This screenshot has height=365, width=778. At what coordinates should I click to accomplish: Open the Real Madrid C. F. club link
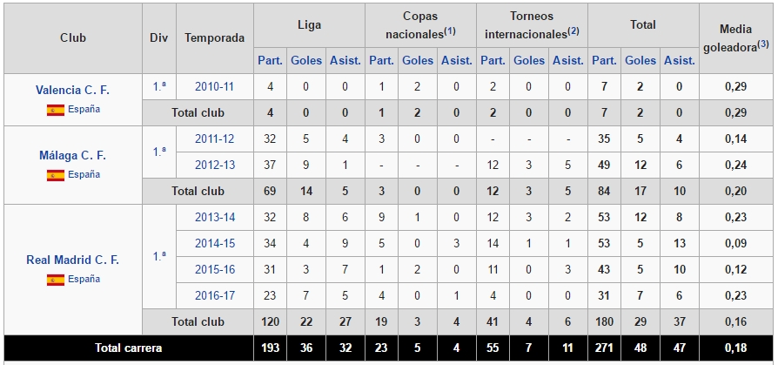(73, 260)
